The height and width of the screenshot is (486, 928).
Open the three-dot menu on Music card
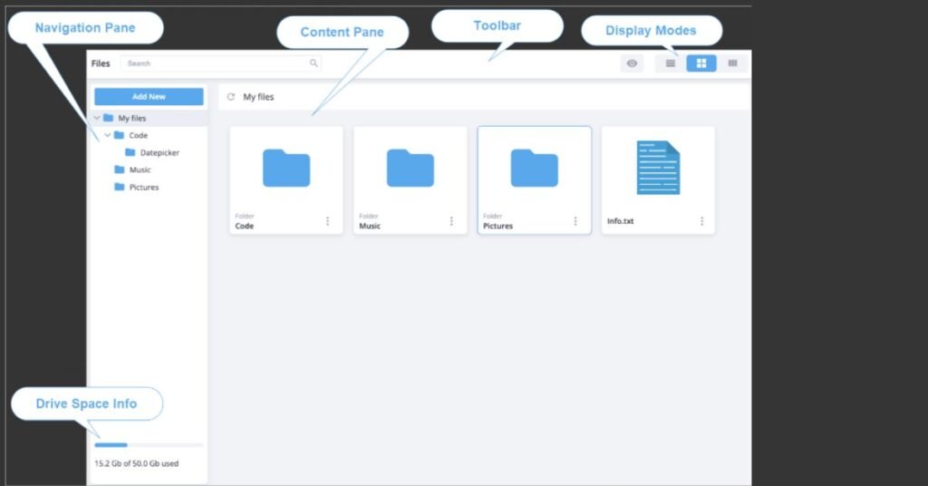pyautogui.click(x=451, y=221)
